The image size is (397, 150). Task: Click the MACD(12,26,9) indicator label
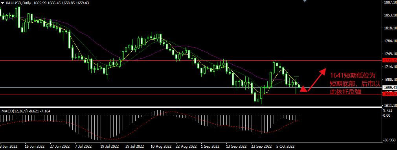pos(15,111)
